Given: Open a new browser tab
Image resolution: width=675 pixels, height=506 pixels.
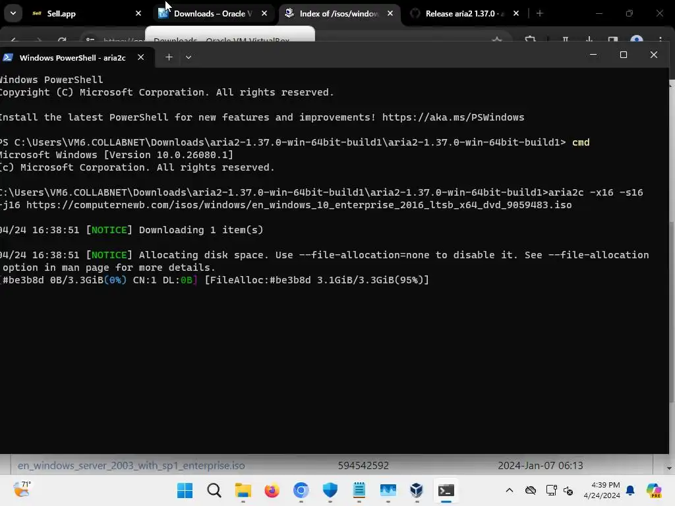Looking at the screenshot, I should point(539,14).
